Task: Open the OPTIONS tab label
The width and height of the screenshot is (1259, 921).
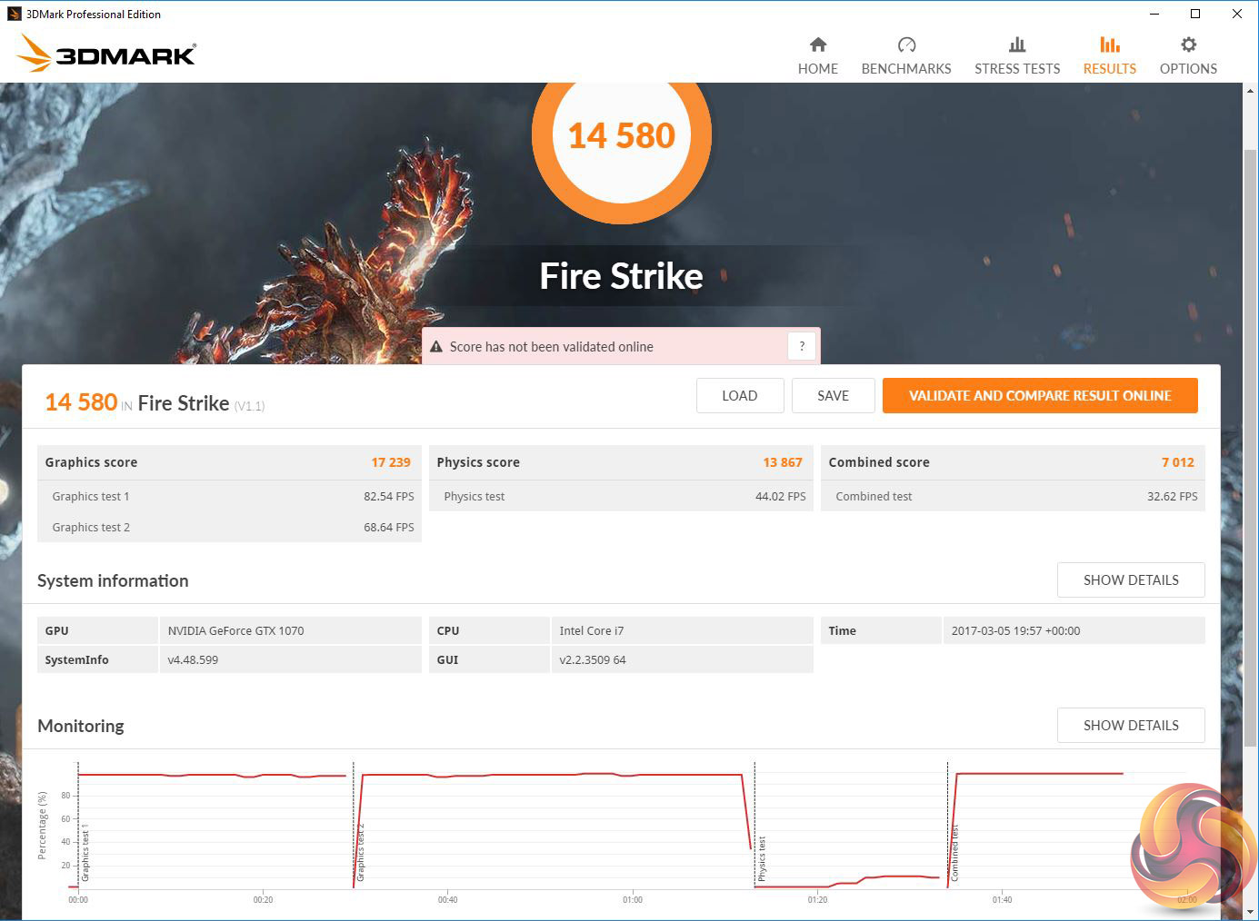Action: 1188,69
